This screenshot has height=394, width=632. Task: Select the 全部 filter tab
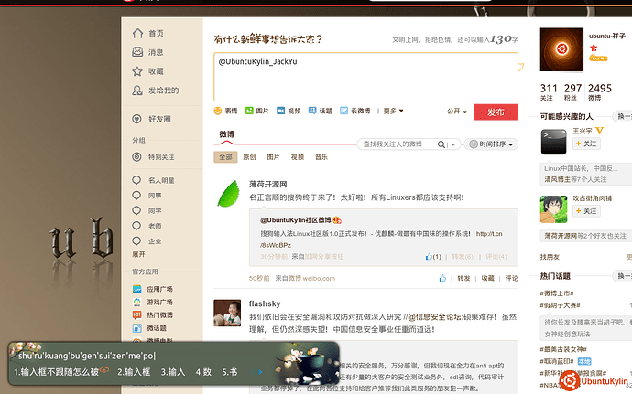pos(225,157)
